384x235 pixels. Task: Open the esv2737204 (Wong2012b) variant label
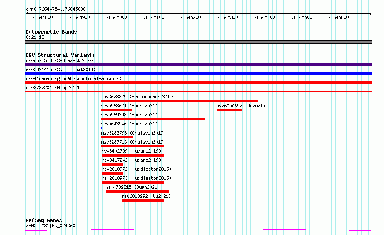[x=54, y=88]
